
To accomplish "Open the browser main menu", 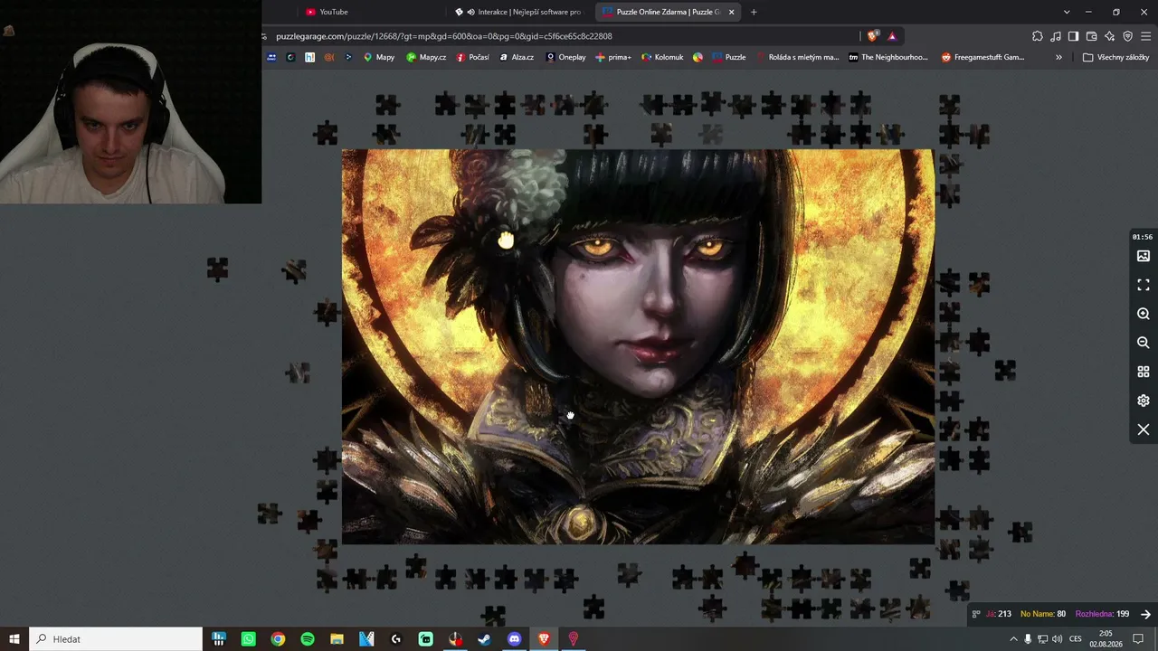I will tap(1146, 36).
